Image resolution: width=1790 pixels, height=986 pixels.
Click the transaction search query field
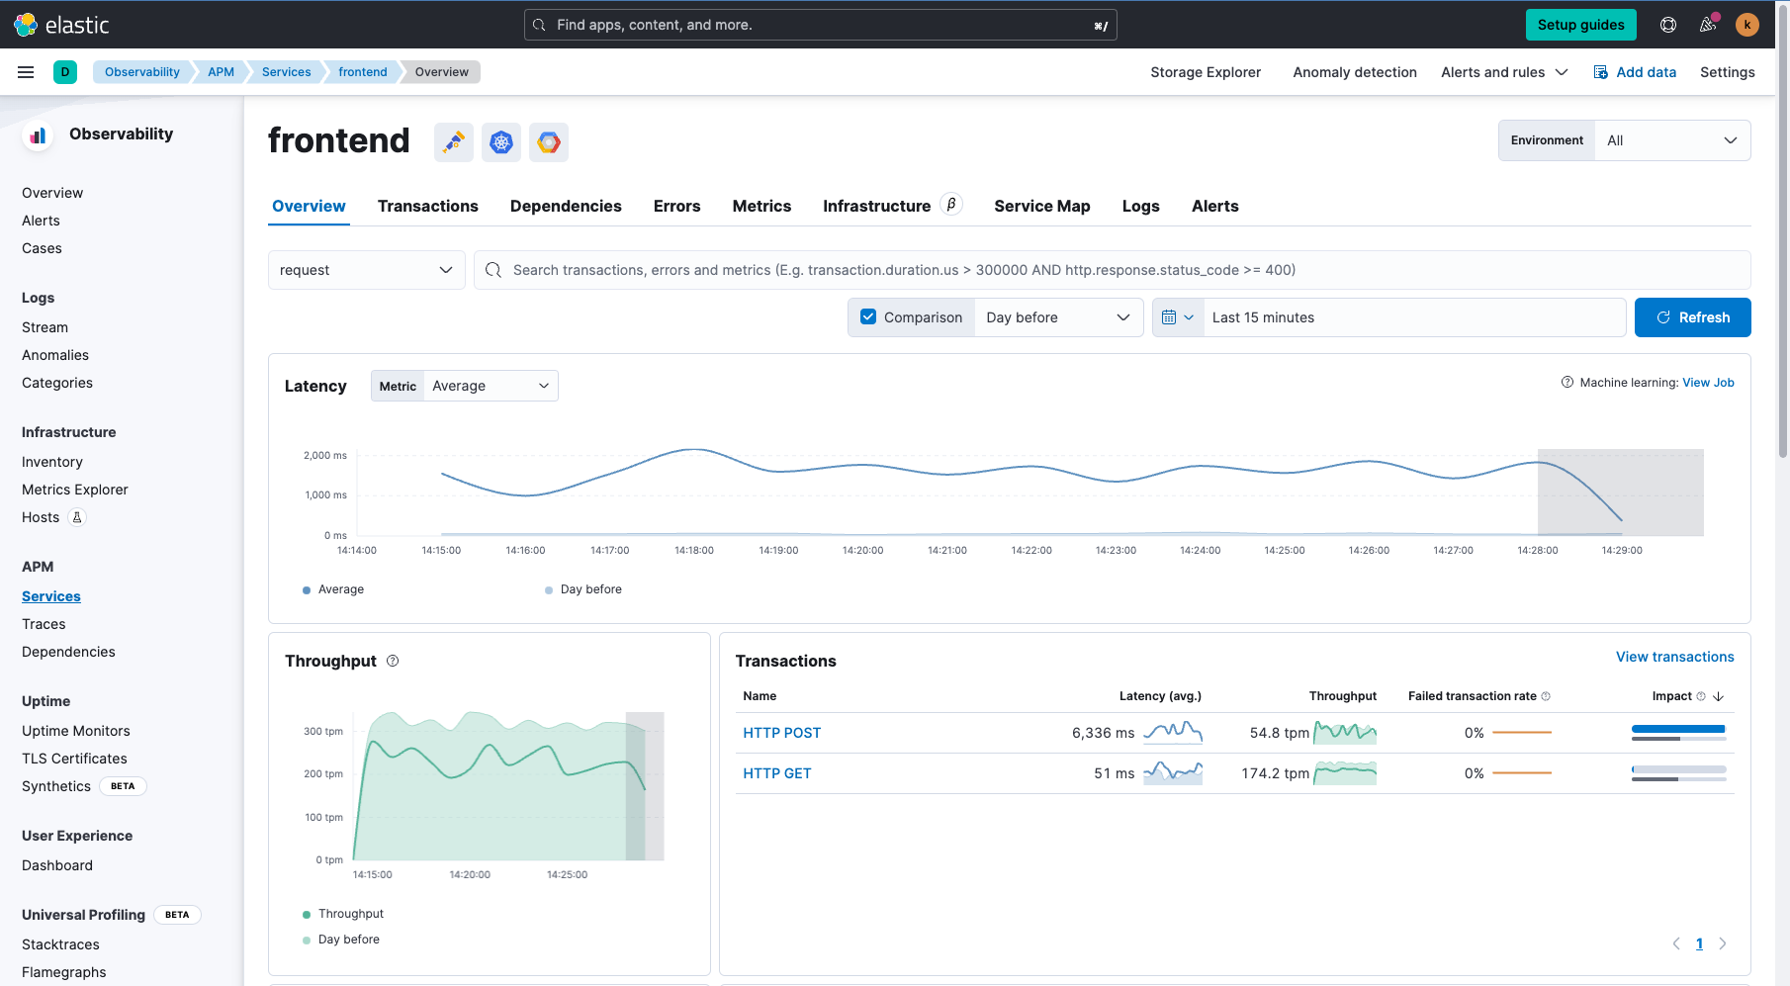[1112, 270]
